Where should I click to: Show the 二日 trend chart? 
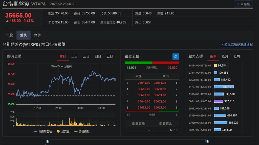[x=74, y=56]
